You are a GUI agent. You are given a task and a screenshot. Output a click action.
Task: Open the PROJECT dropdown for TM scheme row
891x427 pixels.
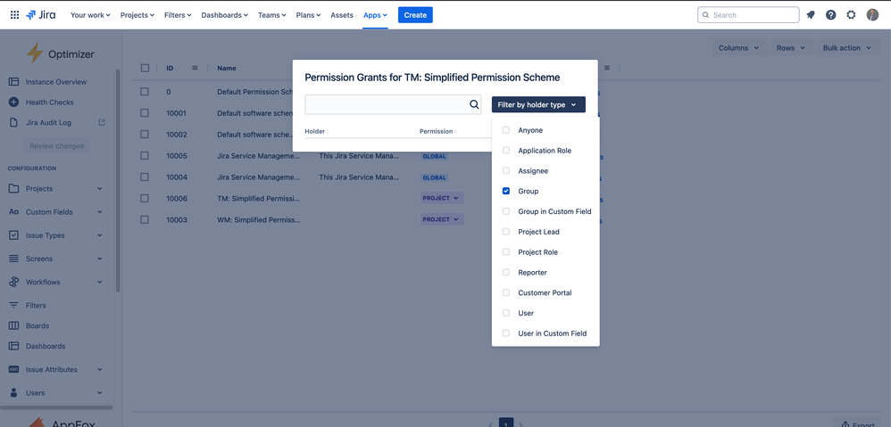tap(442, 198)
